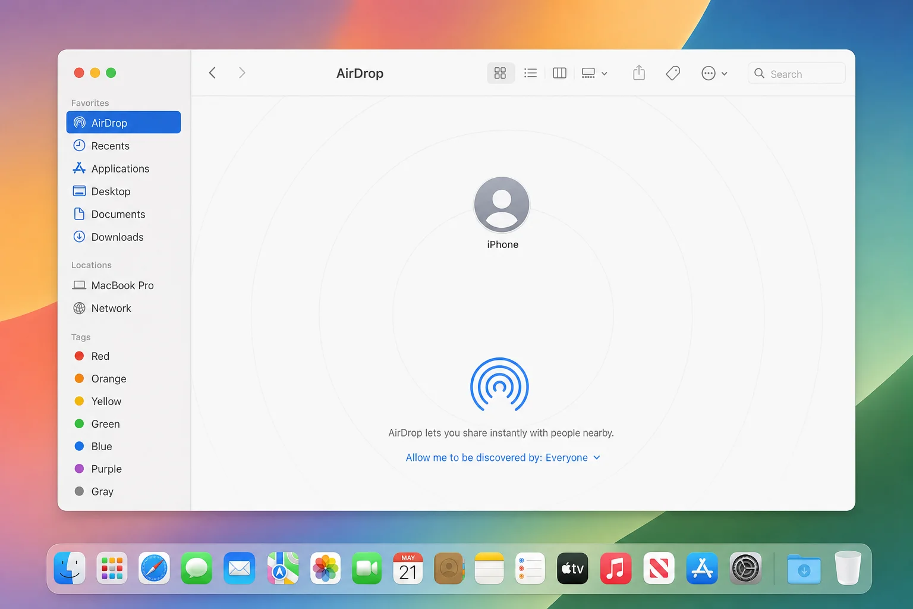Open the More actions ellipsis menu
The height and width of the screenshot is (609, 913).
coord(714,73)
